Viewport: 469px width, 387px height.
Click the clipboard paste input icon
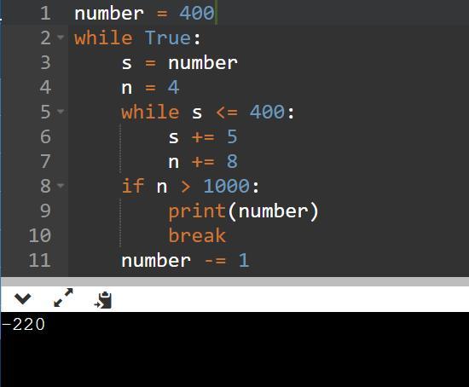click(103, 300)
